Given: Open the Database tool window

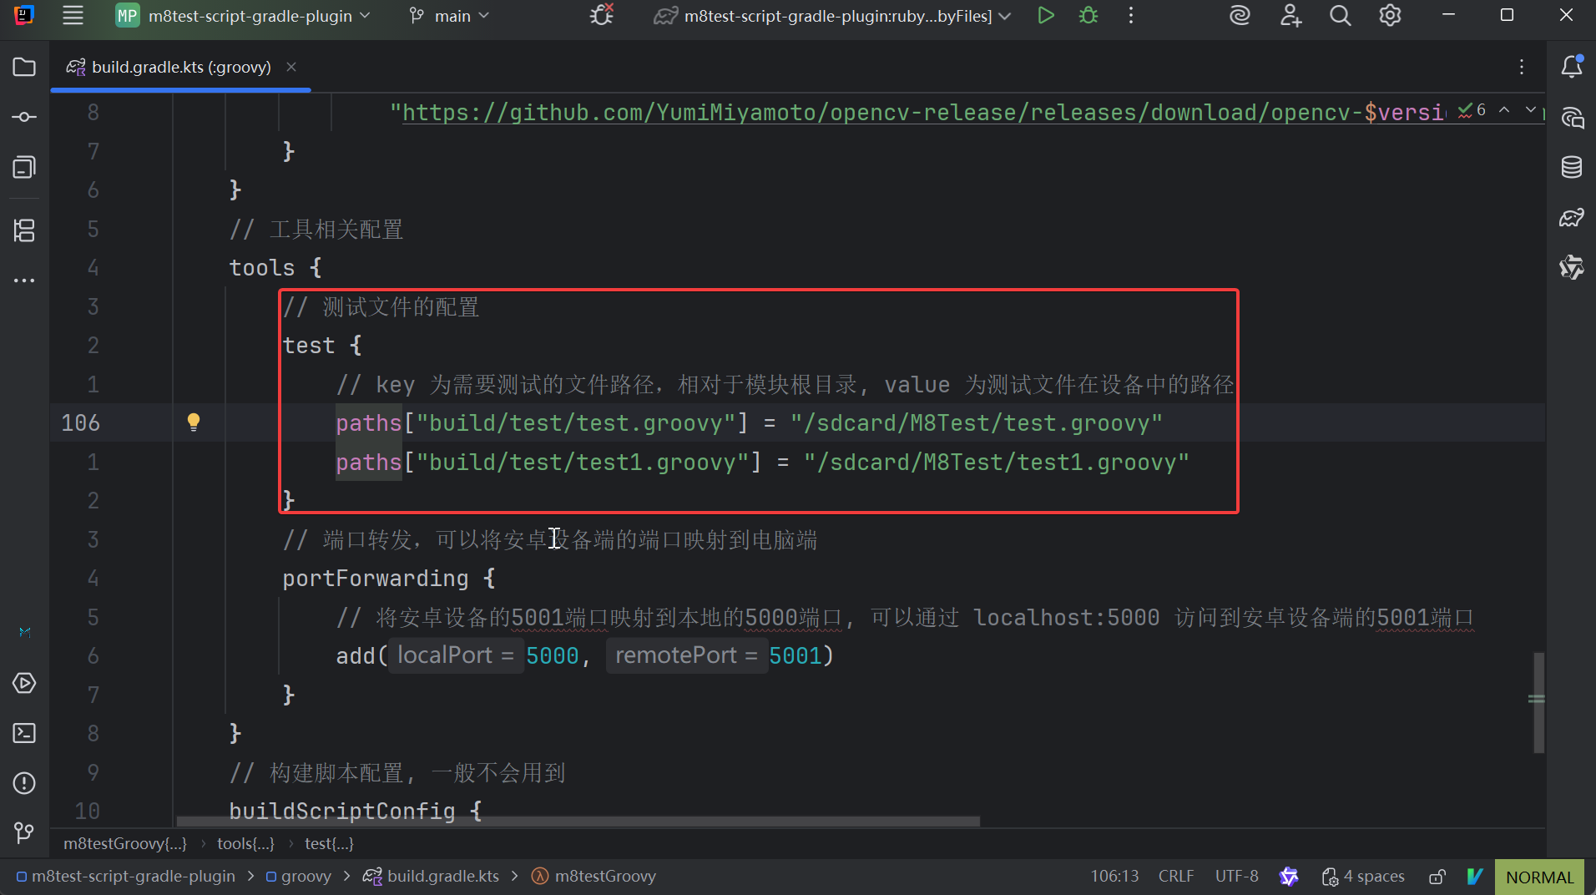Looking at the screenshot, I should (x=1571, y=167).
